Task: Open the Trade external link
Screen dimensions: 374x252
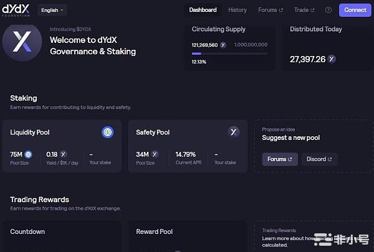Action: pos(304,10)
